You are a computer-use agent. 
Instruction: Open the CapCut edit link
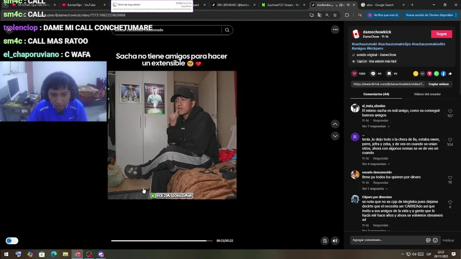(x=374, y=62)
